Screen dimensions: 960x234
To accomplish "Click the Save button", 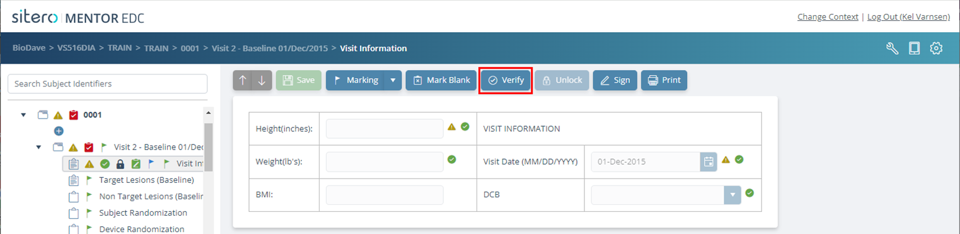I will (x=299, y=80).
